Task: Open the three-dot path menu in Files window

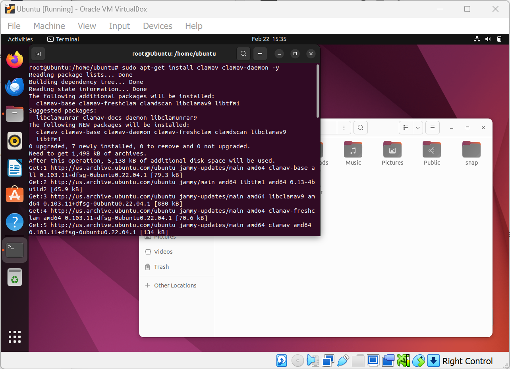Action: click(344, 128)
